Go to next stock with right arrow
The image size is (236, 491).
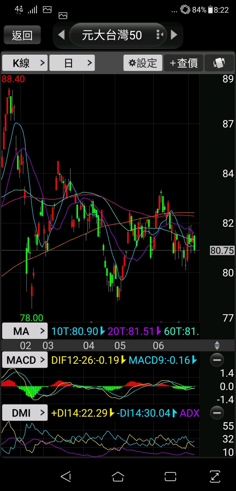(x=174, y=35)
